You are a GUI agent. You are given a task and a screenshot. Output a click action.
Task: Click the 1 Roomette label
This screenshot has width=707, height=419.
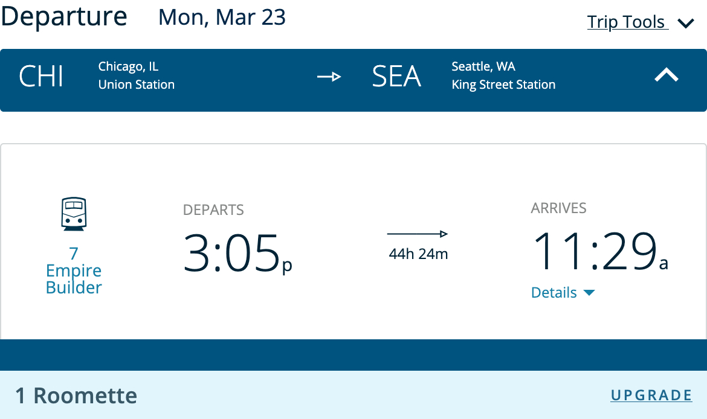point(76,396)
